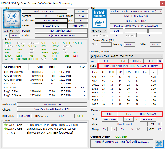Click the BIOS version V1.20 field

[x=62, y=116]
